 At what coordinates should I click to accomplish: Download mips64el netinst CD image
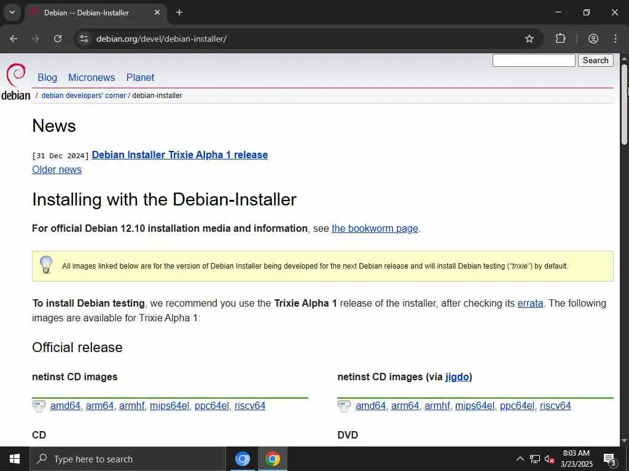(170, 406)
